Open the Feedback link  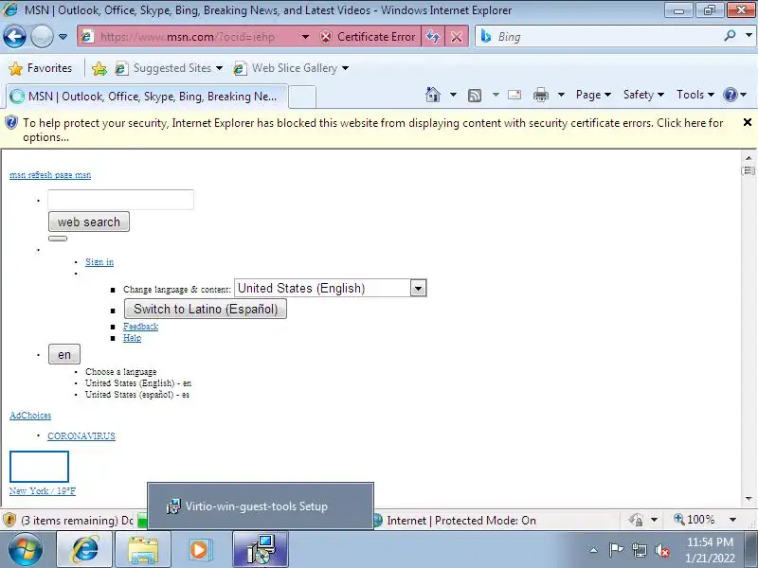[x=140, y=327]
